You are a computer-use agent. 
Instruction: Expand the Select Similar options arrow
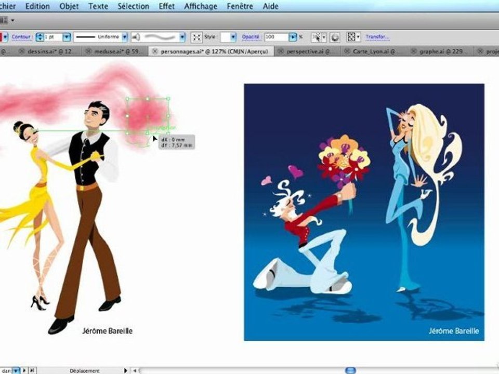(324, 37)
